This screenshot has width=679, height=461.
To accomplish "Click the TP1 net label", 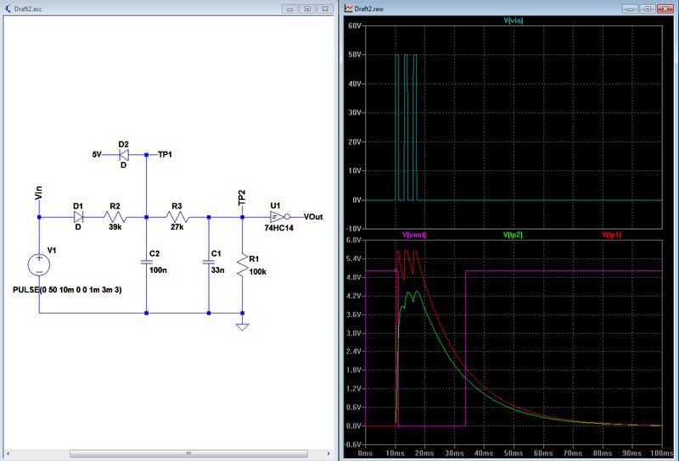I will click(x=165, y=154).
